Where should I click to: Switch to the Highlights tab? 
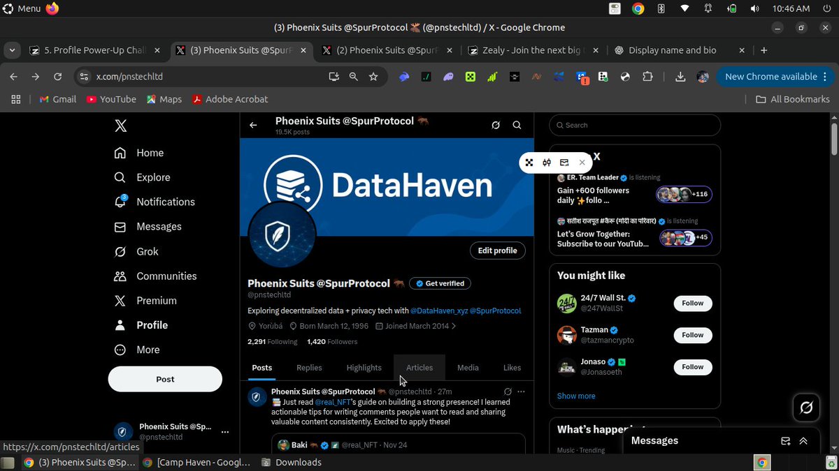[364, 368]
